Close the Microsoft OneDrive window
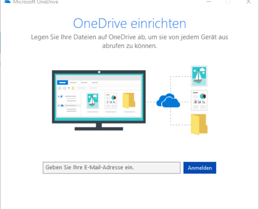259x209 pixels. tap(249, 2)
